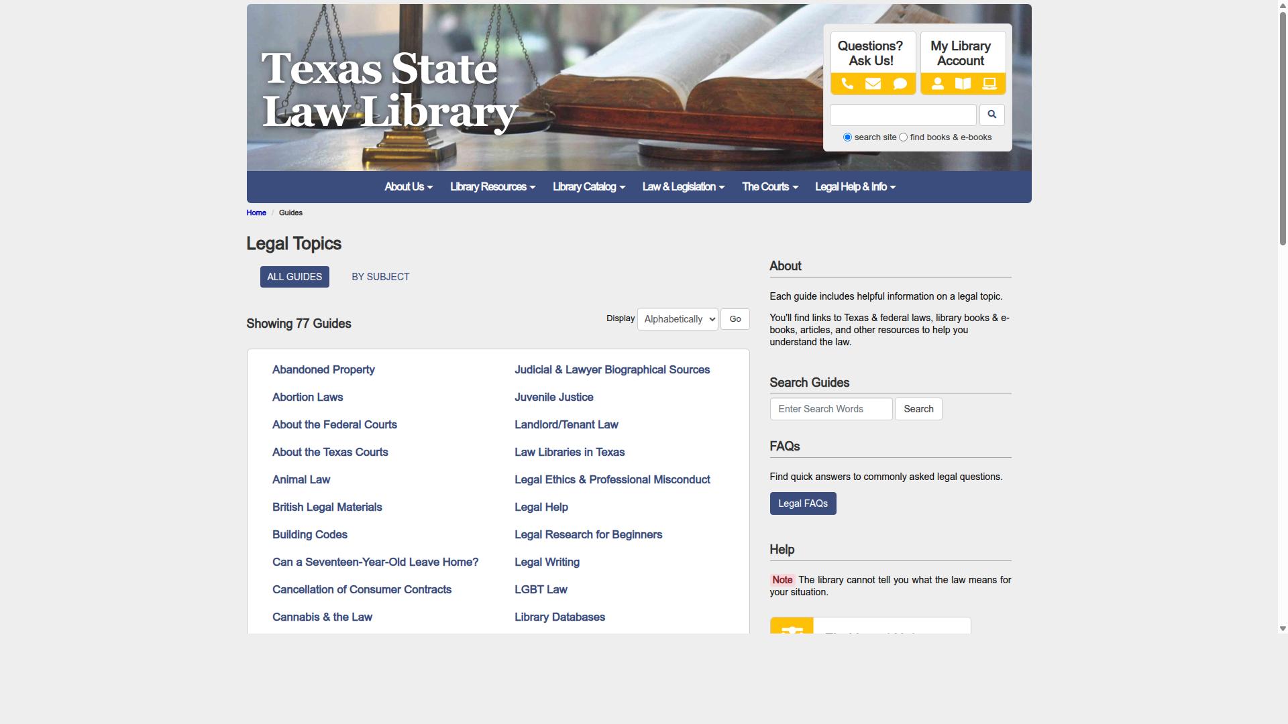1288x724 pixels.
Task: Open the Law Libraries in Texas guide
Action: tap(570, 452)
